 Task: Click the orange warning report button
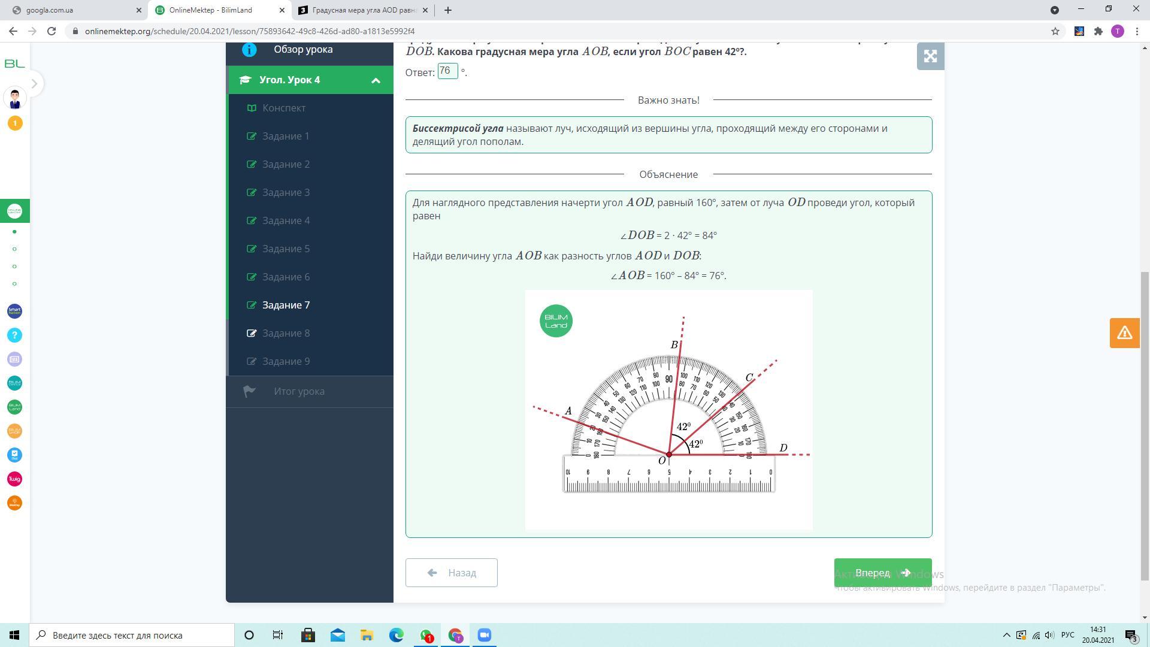tap(1124, 332)
